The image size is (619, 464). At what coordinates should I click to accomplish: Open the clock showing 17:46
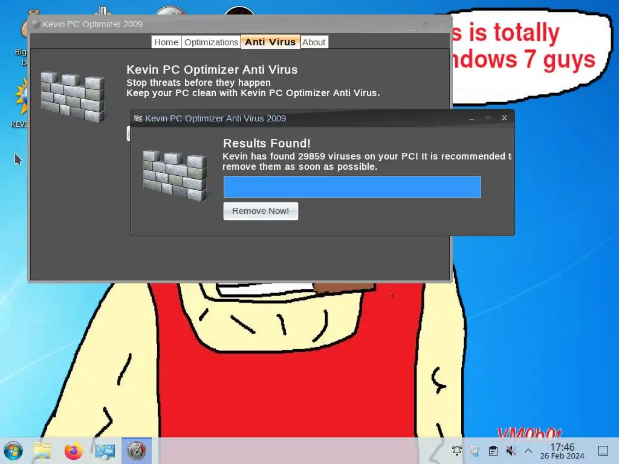click(562, 451)
